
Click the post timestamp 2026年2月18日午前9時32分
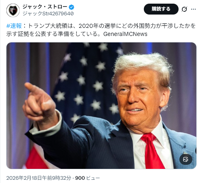tap(39, 178)
